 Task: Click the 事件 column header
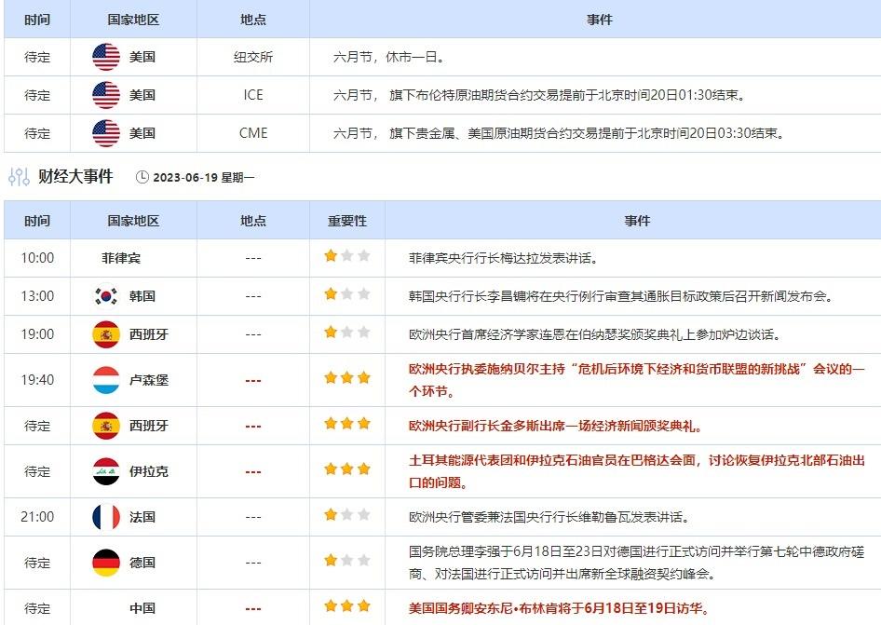coord(639,221)
